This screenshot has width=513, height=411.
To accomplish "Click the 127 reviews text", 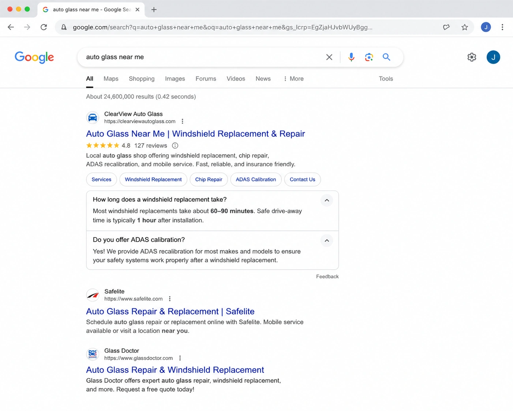I will 151,145.
